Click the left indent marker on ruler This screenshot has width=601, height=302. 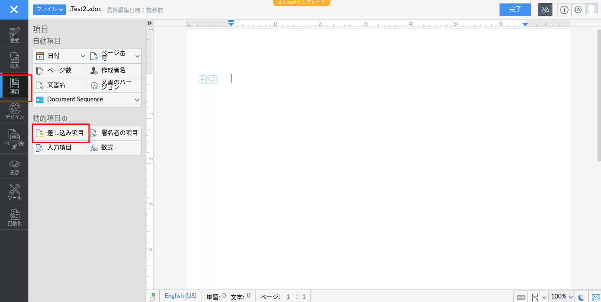[231, 23]
